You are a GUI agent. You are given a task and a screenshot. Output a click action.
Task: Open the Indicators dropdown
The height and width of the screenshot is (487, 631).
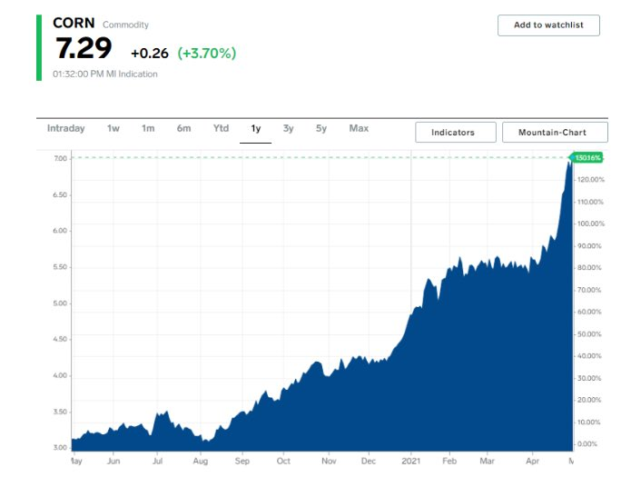456,133
